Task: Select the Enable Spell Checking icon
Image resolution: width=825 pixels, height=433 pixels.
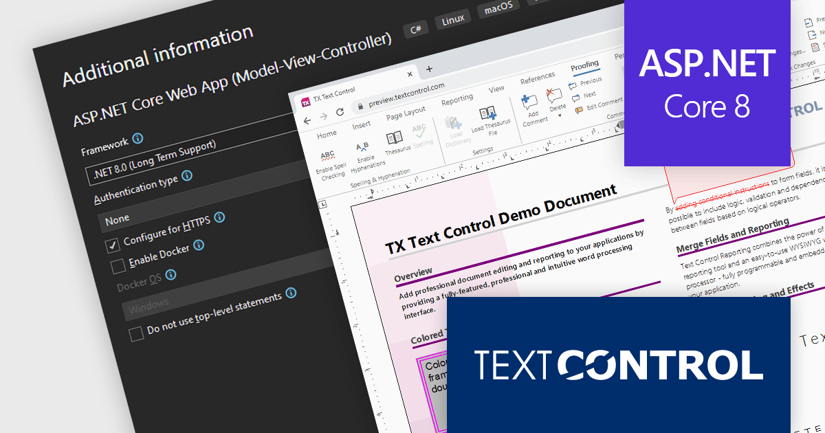Action: (327, 155)
